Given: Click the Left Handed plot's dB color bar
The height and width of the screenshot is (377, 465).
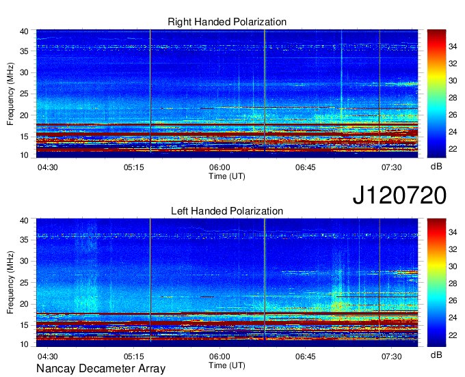Looking at the screenshot, I should pyautogui.click(x=436, y=283).
